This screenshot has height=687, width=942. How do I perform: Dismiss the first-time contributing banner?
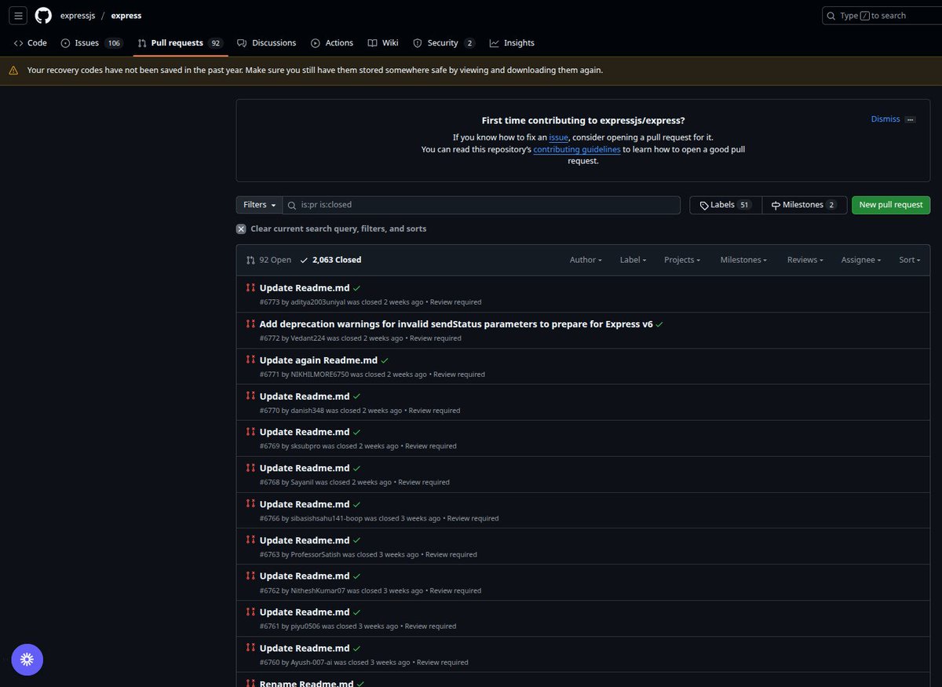click(x=885, y=119)
